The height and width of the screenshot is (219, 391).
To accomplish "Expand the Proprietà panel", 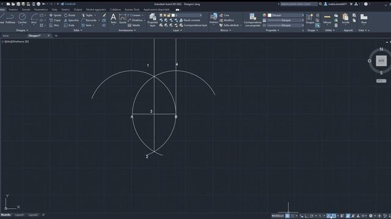I will [272, 30].
